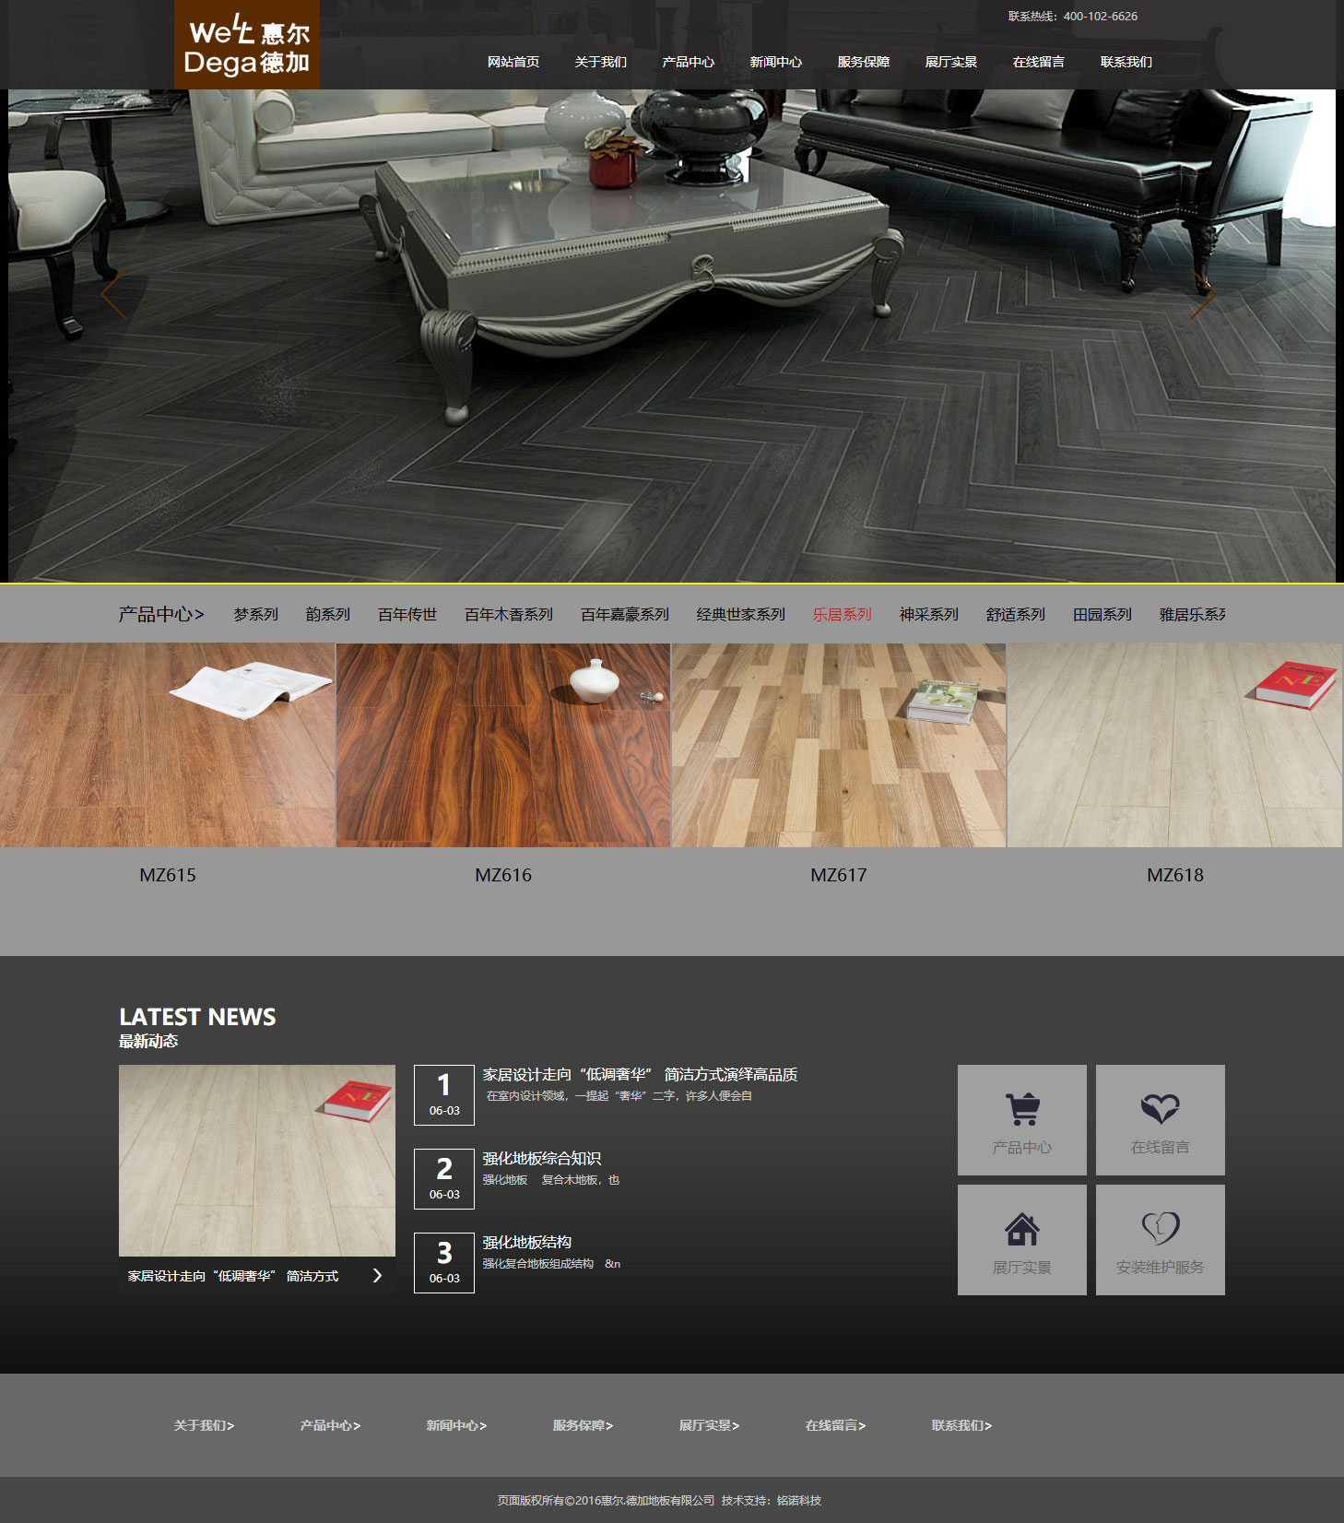Click the news date box numbered 3
The width and height of the screenshot is (1344, 1523).
click(x=444, y=1262)
